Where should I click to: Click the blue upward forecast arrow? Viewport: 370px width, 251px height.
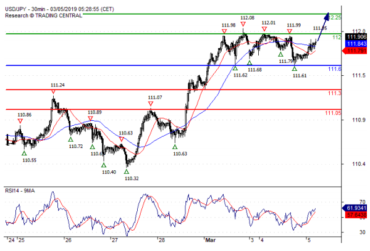pyautogui.click(x=323, y=27)
